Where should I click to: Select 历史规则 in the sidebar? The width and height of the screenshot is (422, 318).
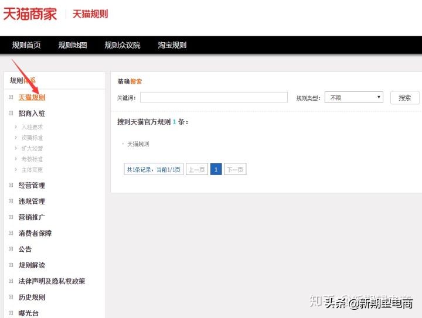click(x=32, y=297)
